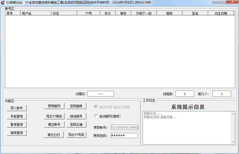Screen dimensions: 239x154
Task: Click log scrollbar down arrow
Action: (x=233, y=142)
